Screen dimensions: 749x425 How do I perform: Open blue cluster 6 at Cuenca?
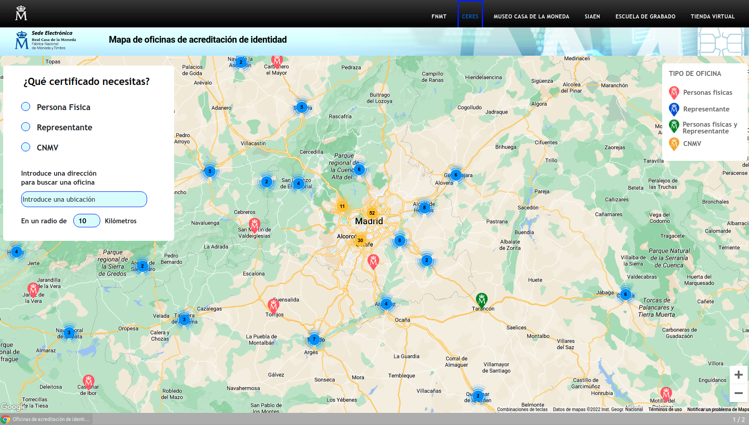(625, 294)
